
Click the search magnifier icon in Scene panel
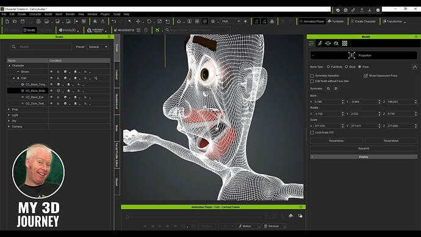13,46
